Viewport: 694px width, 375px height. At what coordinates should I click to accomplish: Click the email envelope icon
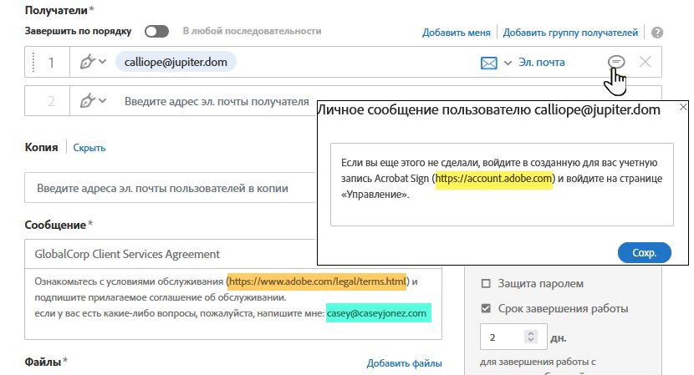click(488, 62)
